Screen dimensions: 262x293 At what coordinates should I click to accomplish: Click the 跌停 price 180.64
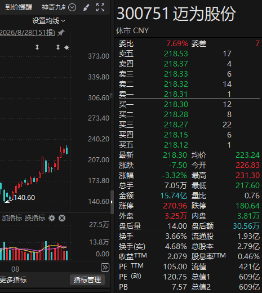point(247,206)
